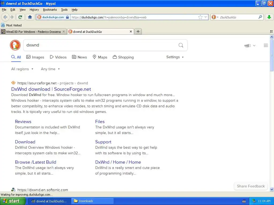Submit search with the page magnifier icon
Screen dimensions: 274x205
[x=181, y=45]
